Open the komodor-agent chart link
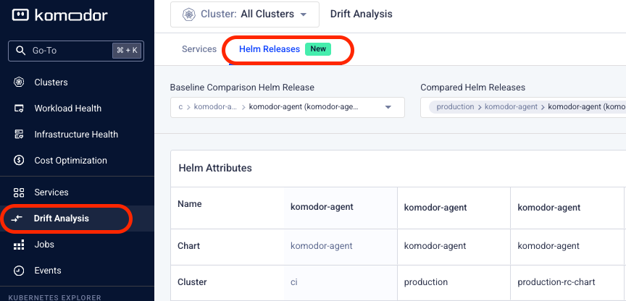 (321, 246)
